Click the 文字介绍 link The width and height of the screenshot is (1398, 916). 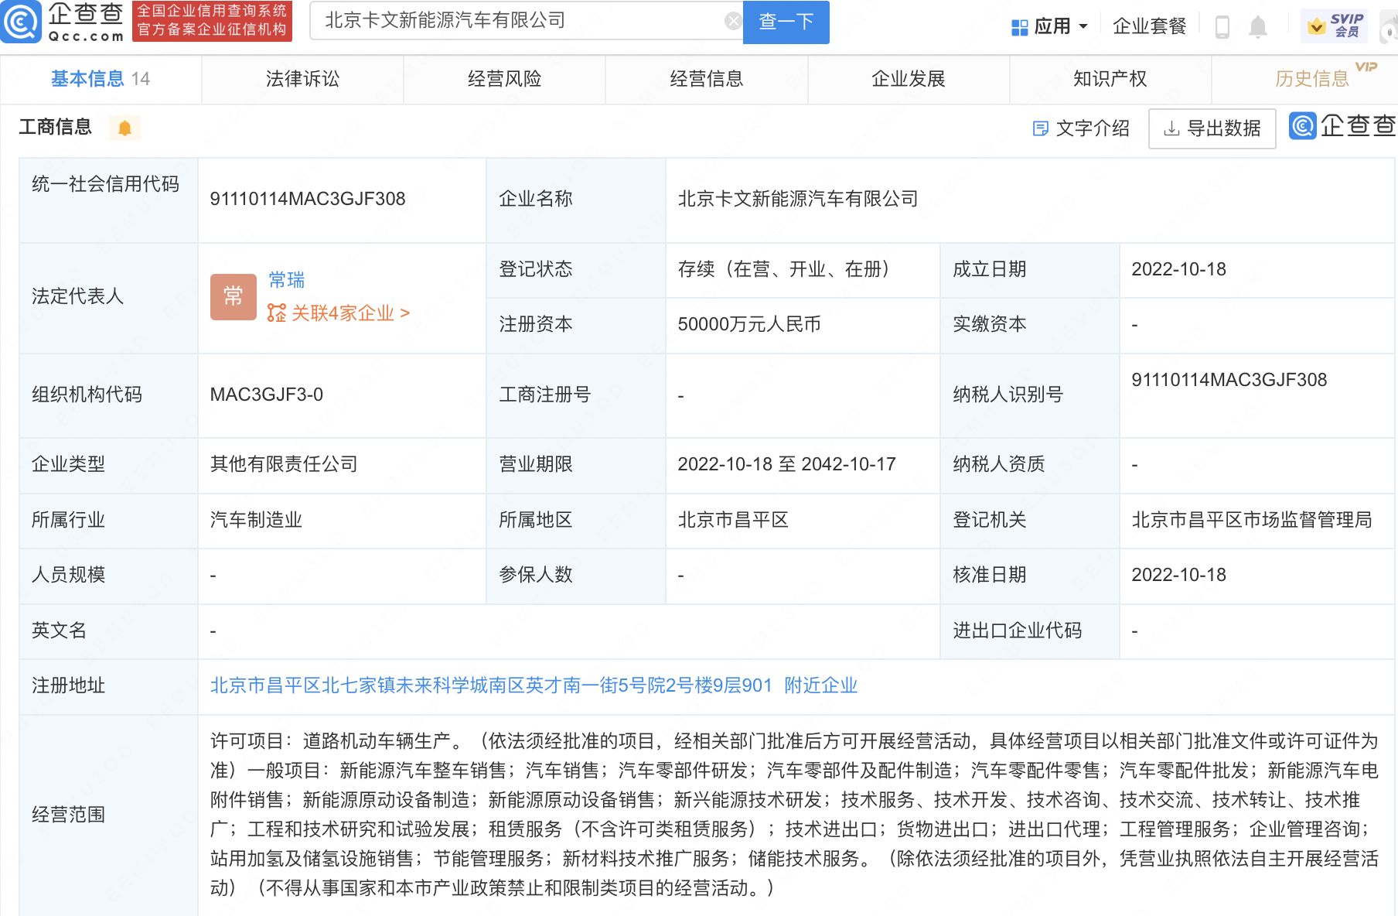tap(1093, 128)
